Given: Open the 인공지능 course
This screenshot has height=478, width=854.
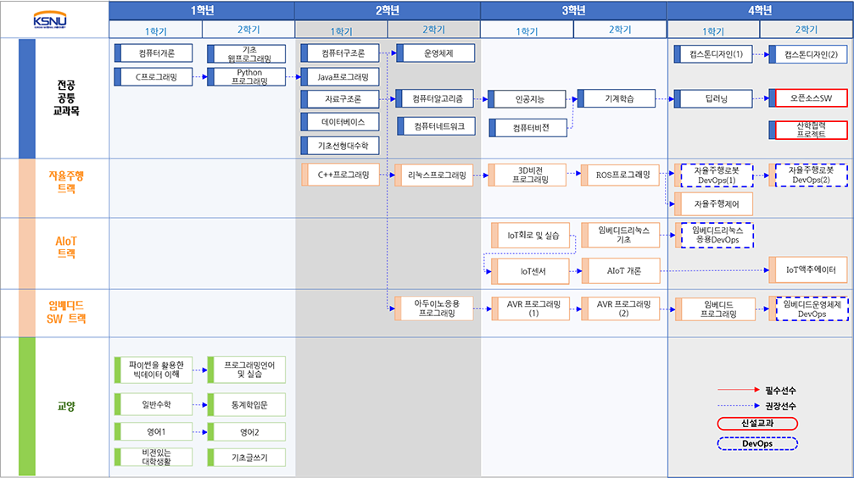Looking at the screenshot, I should pos(530,99).
